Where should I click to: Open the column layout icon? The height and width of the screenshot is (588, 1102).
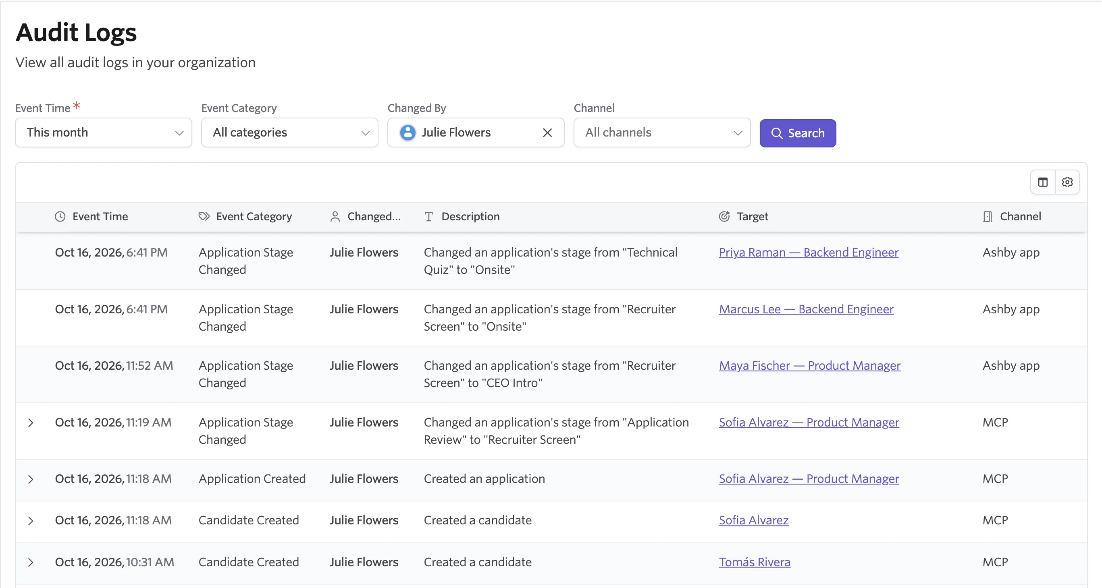click(x=1043, y=182)
